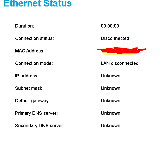
Task: Click the IP address label
Action: (x=27, y=76)
